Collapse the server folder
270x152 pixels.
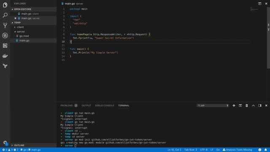point(33,32)
